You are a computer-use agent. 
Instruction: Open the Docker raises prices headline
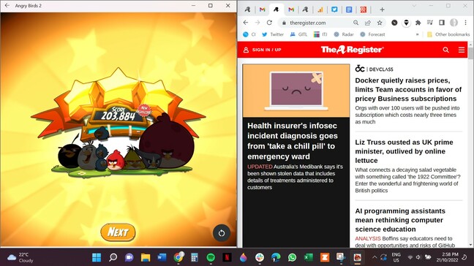point(408,89)
